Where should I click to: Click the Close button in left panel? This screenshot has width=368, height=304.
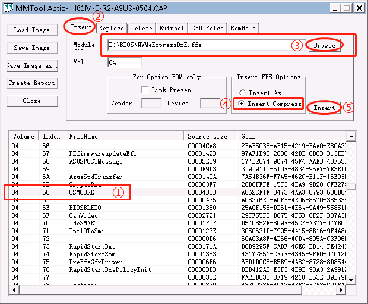click(32, 101)
